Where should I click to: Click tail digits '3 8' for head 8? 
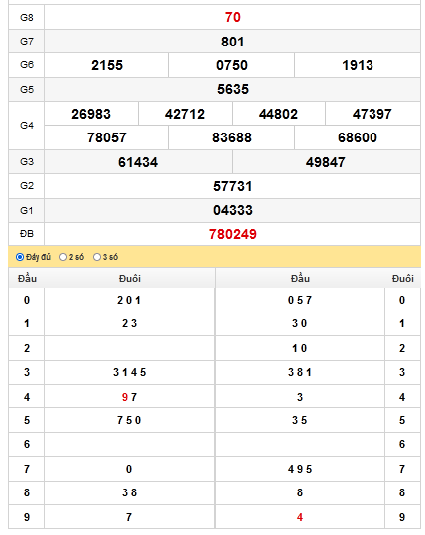129,493
